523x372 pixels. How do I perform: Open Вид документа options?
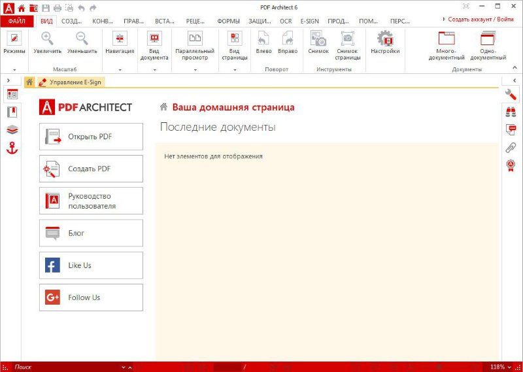point(154,46)
